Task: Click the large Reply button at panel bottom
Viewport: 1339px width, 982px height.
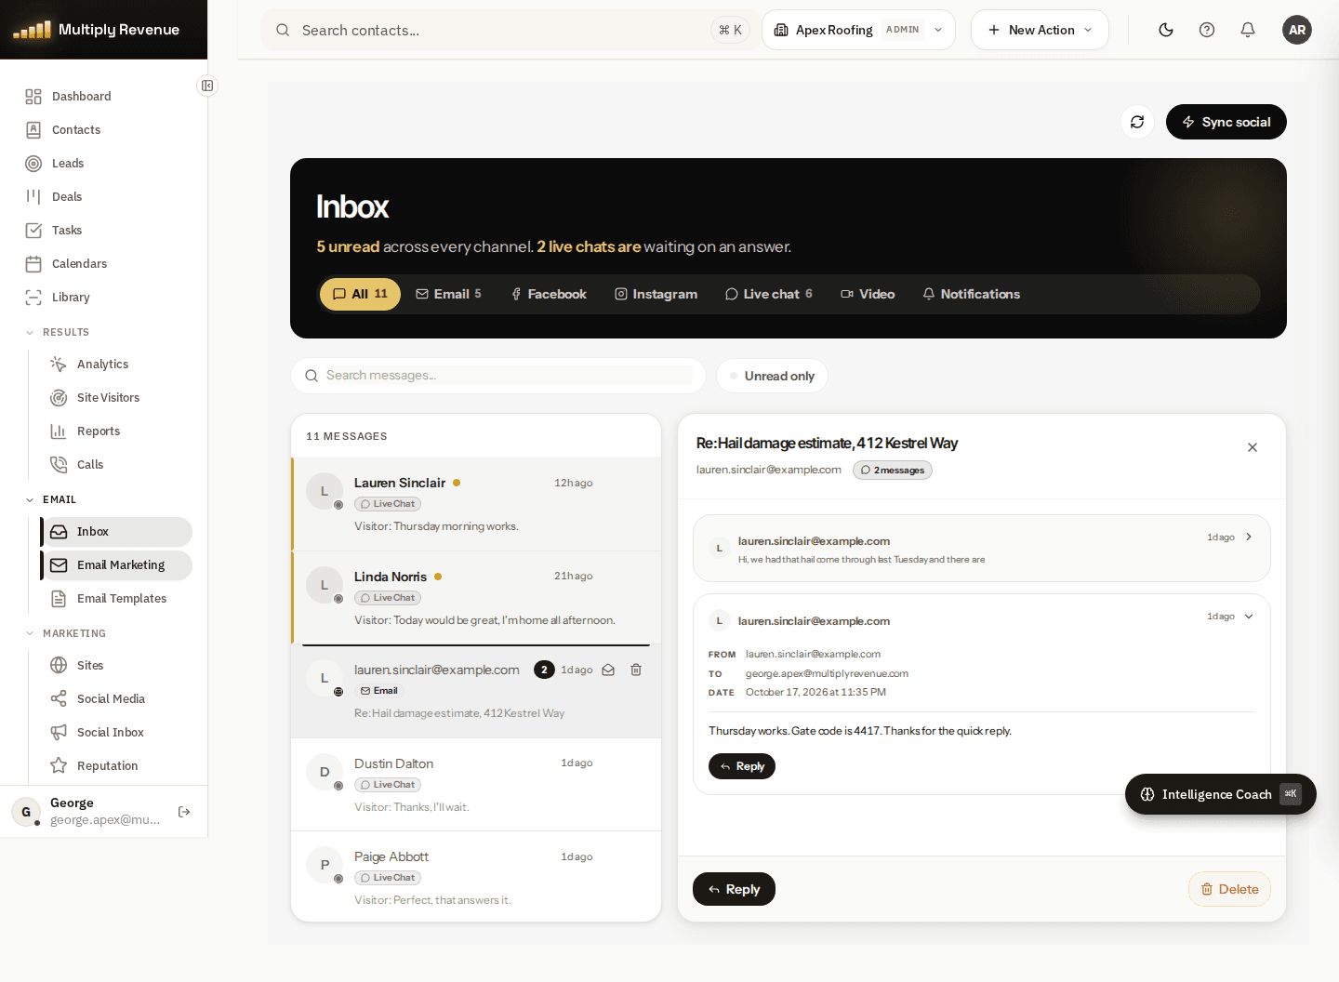Action: [734, 889]
